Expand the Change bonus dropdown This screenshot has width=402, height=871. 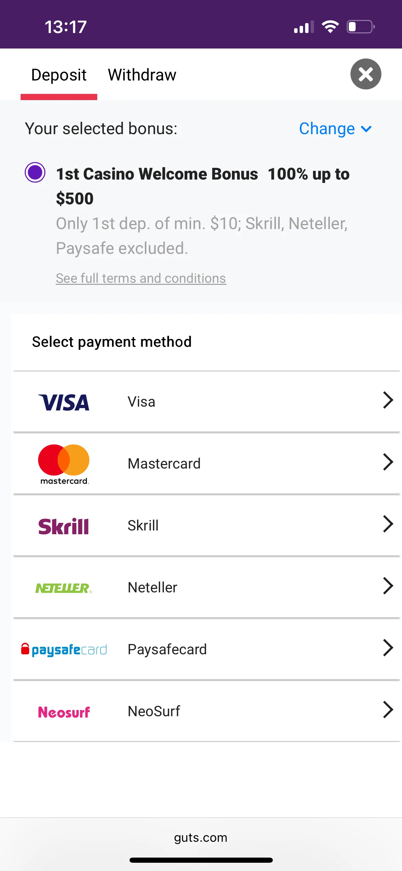tap(335, 129)
